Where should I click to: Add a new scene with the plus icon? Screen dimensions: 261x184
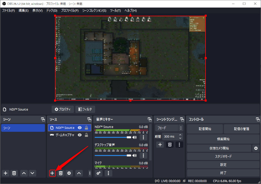click(5, 173)
